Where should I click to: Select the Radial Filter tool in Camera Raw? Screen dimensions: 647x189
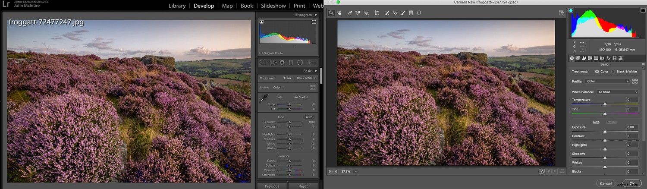pos(419,13)
